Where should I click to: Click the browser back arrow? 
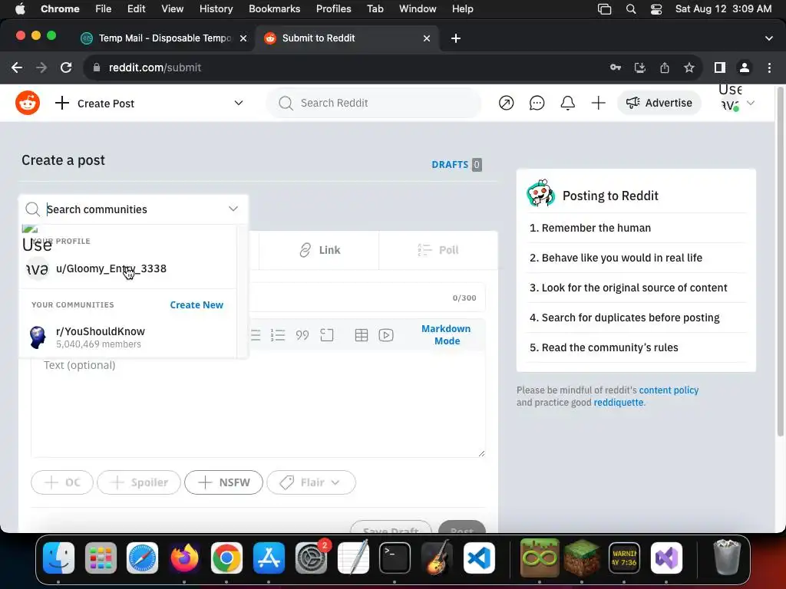[x=17, y=67]
